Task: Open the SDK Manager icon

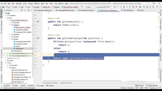Action: point(153,7)
